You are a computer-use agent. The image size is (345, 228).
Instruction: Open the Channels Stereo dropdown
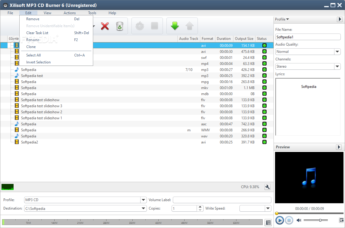pyautogui.click(x=337, y=66)
